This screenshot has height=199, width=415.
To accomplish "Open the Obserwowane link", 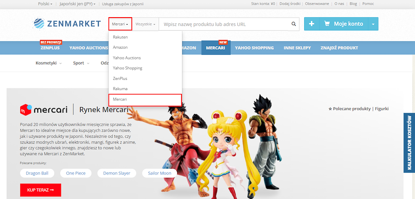I will 317,4.
